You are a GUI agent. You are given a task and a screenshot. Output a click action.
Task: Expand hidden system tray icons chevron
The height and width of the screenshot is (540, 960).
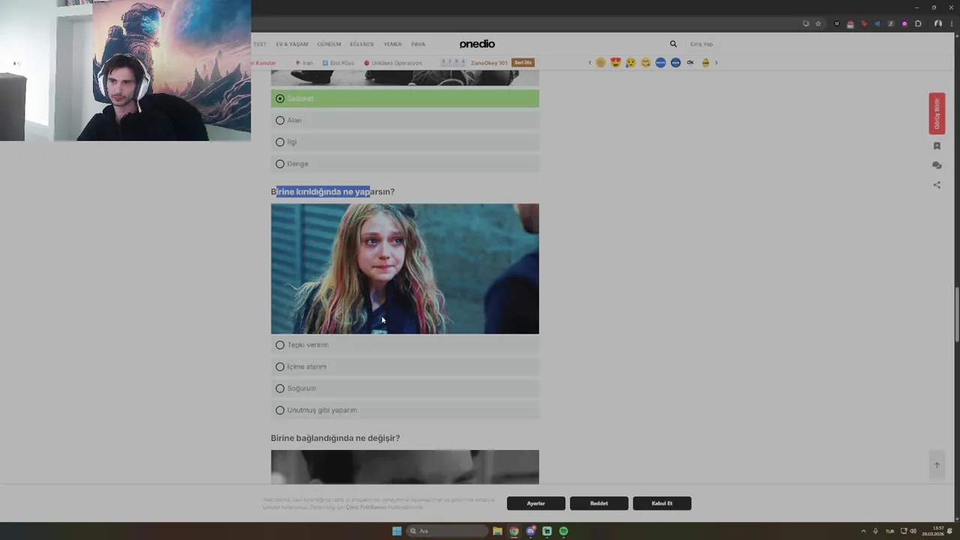[863, 531]
